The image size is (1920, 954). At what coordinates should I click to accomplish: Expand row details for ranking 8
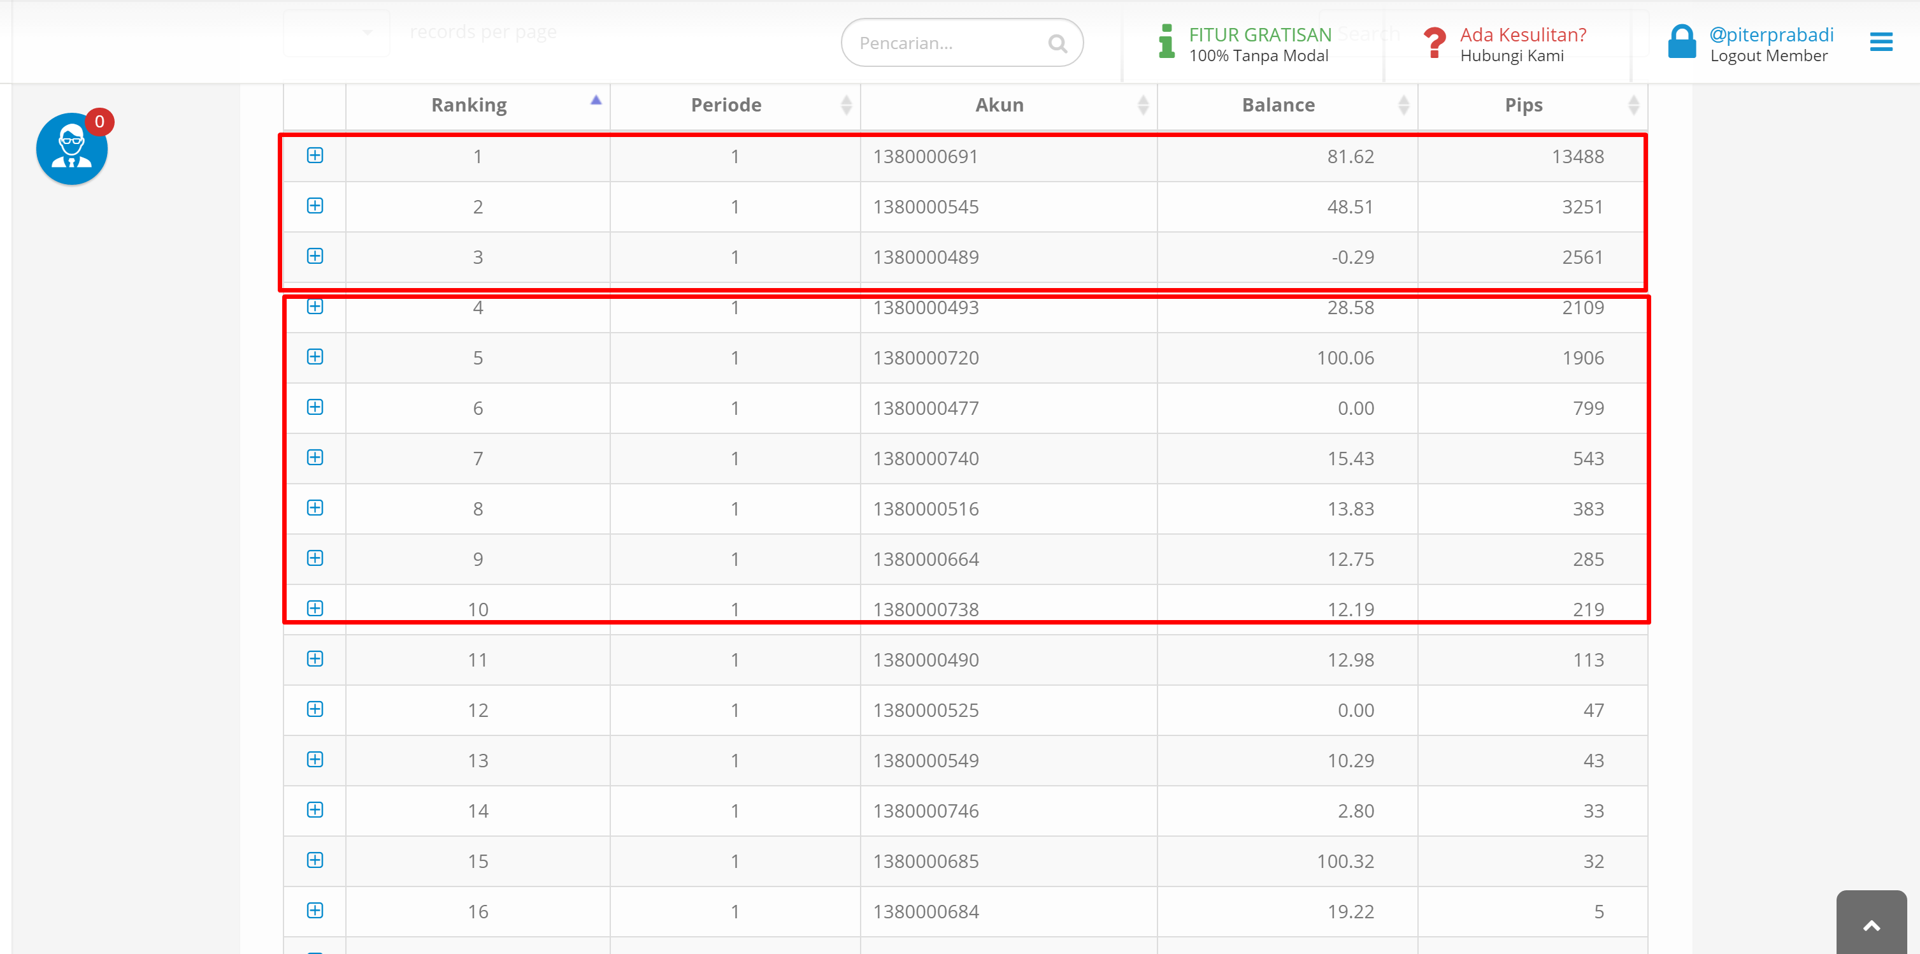[x=315, y=508]
